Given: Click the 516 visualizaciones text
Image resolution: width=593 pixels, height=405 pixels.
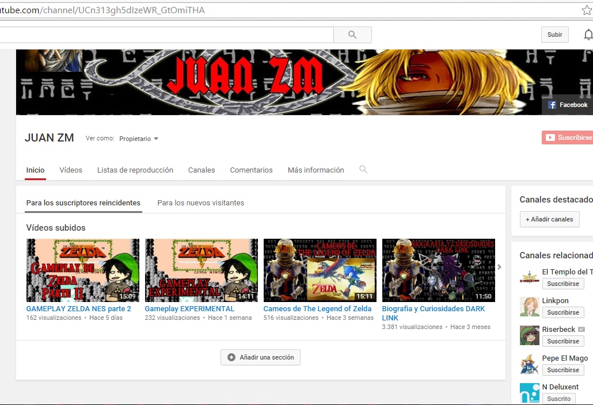Looking at the screenshot, I should 291,318.
